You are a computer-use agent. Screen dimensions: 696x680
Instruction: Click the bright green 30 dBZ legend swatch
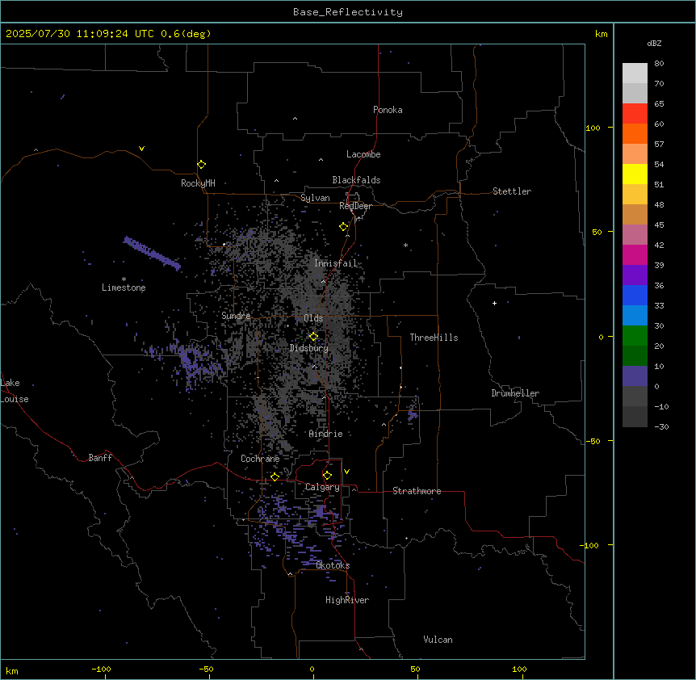coord(635,336)
